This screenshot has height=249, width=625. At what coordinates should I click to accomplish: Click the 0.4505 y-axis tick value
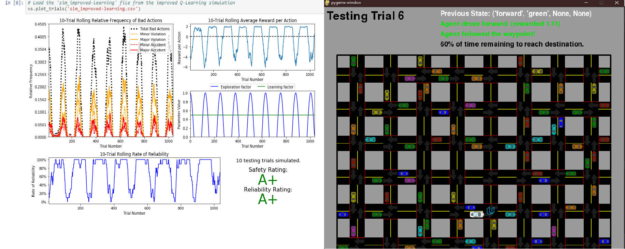(40, 24)
